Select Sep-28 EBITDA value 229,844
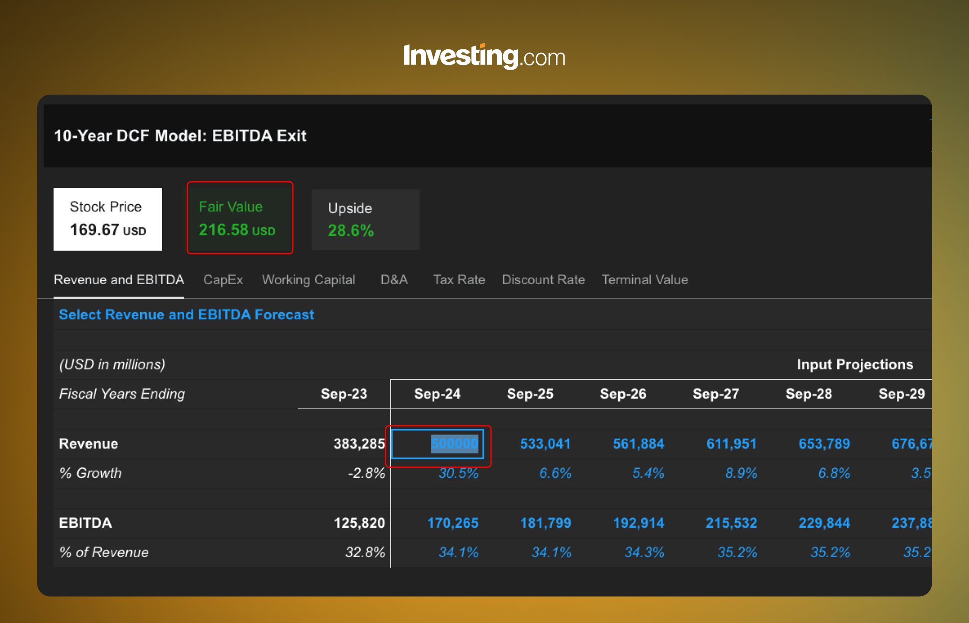Viewport: 969px width, 623px height. [x=824, y=523]
